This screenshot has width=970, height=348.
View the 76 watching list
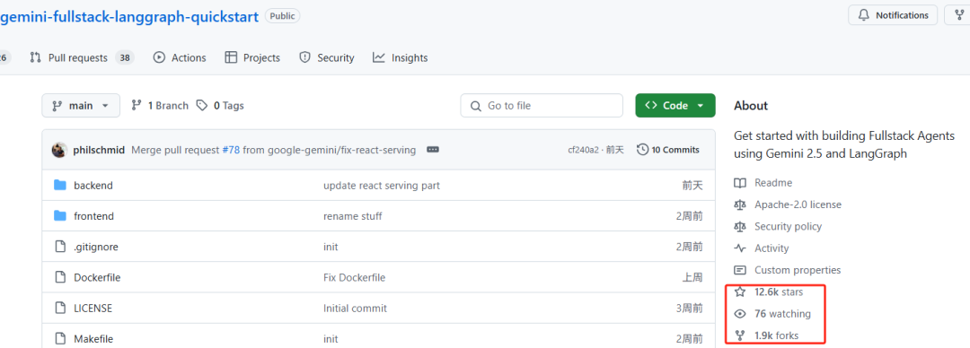click(782, 314)
